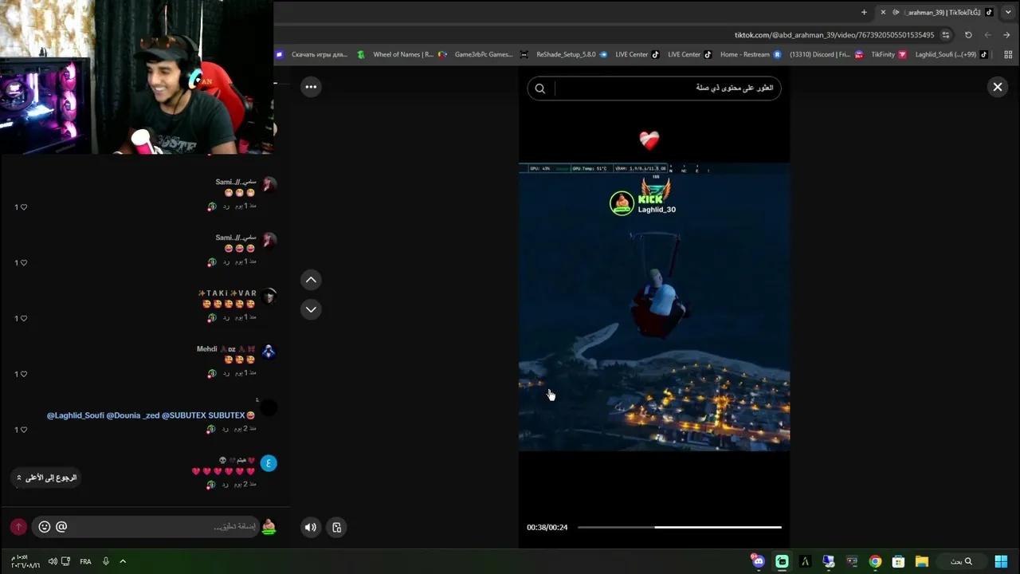
Task: Close the TikTok video viewer with the X
Action: tap(997, 87)
